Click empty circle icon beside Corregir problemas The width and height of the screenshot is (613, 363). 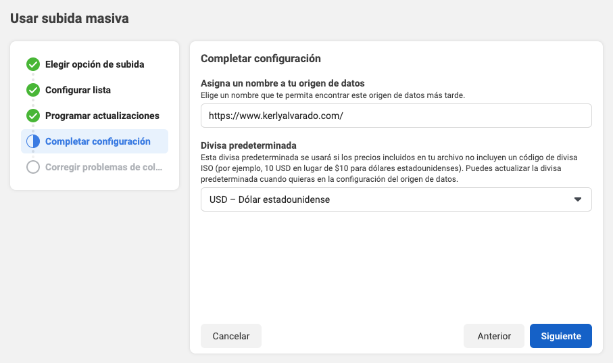pyautogui.click(x=33, y=167)
